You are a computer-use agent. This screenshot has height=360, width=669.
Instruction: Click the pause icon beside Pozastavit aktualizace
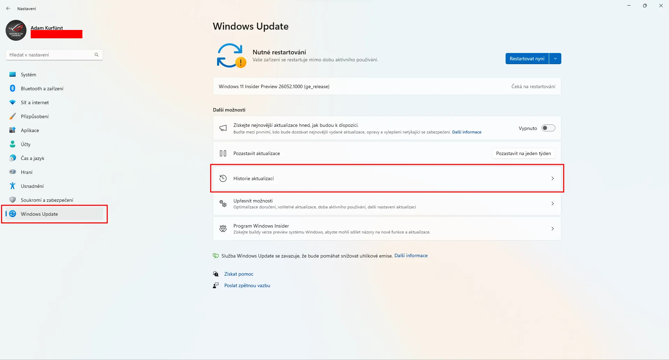[x=223, y=153]
